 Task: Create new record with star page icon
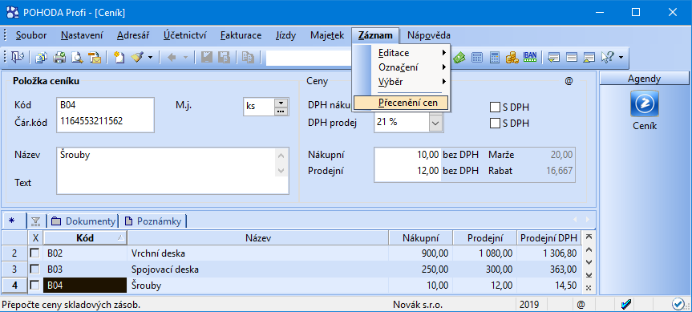pyautogui.click(x=119, y=58)
